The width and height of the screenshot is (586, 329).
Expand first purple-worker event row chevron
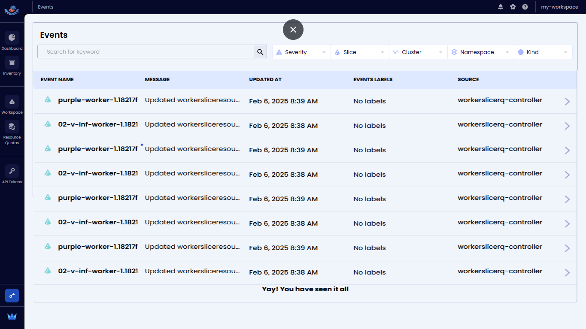click(567, 101)
